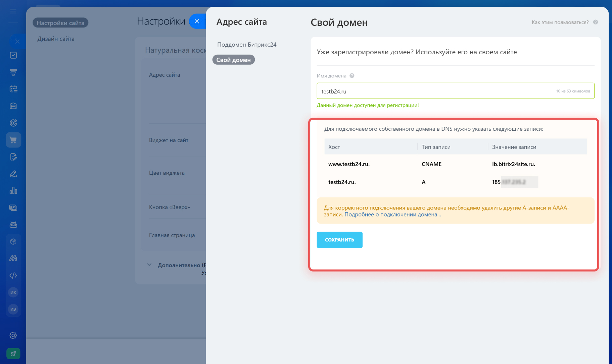Open Дизайн сайта in background menu
This screenshot has height=364, width=612.
coord(56,39)
